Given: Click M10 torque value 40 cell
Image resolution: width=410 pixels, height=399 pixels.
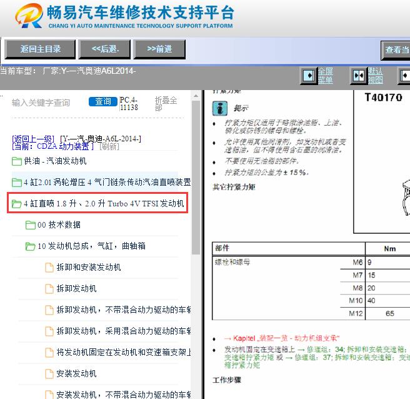Looking at the screenshot, I should (387, 300).
